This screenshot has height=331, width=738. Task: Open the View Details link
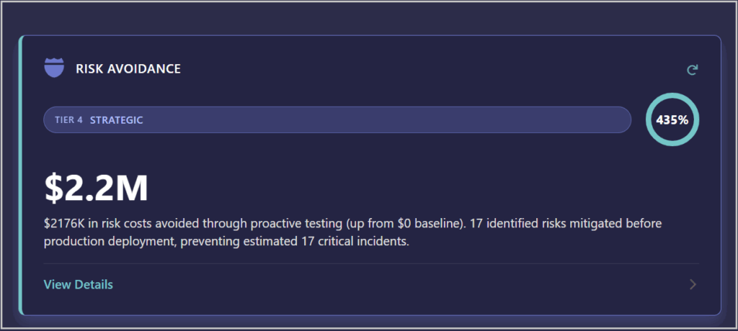(x=79, y=284)
